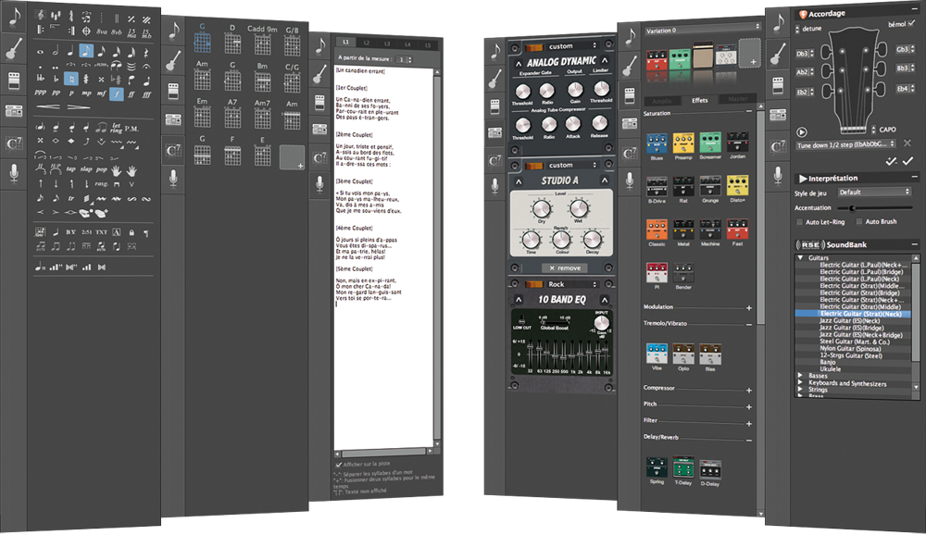The width and height of the screenshot is (926, 535).
Task: Enable the Auto Let-Ring option
Action: coord(800,222)
